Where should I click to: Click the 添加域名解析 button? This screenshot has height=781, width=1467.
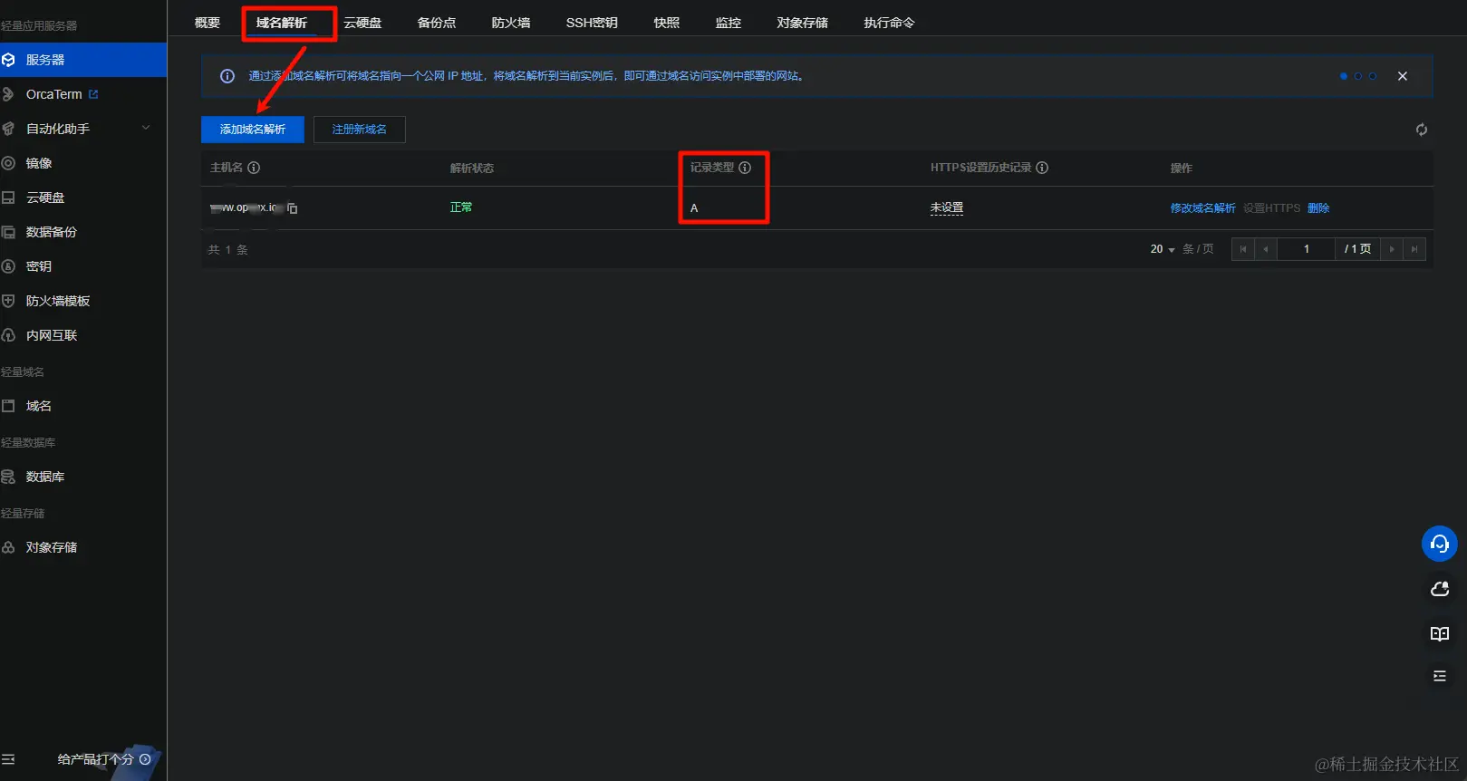[x=253, y=130]
